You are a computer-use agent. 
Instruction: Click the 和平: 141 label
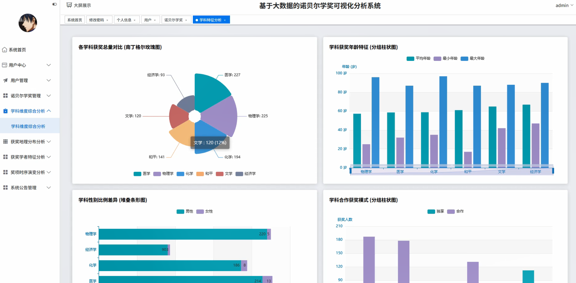(157, 157)
